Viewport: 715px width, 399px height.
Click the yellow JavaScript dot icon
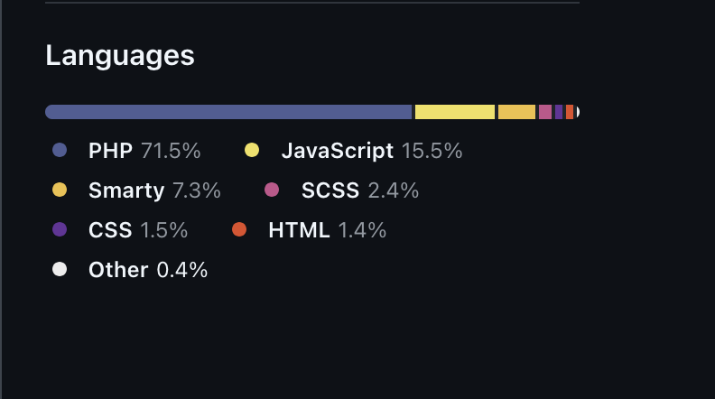coord(252,151)
